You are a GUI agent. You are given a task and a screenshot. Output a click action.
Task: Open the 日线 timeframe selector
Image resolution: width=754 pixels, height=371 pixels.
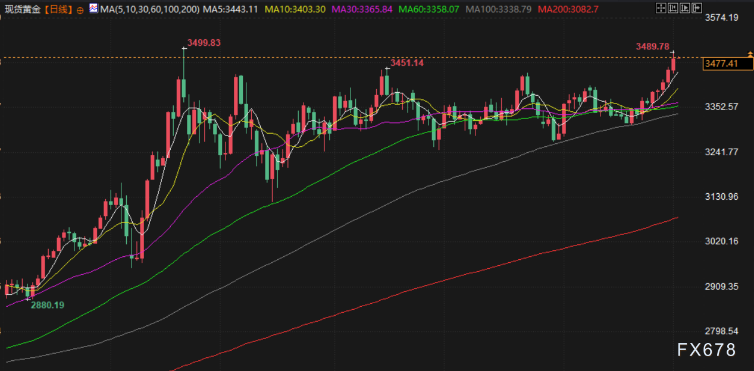pos(58,10)
